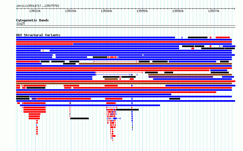This screenshot has width=243, height=151.
Task: Click the right arrowhead of the ruler
Action: click(x=235, y=8)
